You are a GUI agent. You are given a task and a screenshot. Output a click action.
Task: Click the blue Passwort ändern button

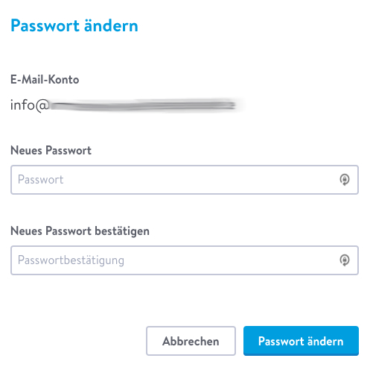click(x=301, y=341)
